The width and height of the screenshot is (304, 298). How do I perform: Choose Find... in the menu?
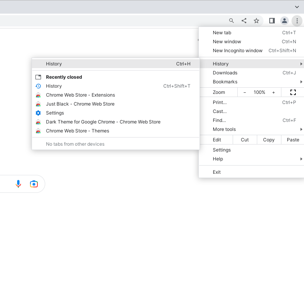(x=251, y=120)
